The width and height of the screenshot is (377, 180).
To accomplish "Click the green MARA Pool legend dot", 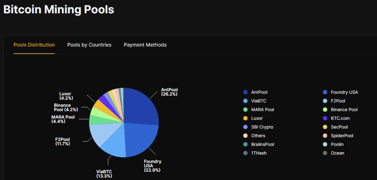I will pos(245,109).
